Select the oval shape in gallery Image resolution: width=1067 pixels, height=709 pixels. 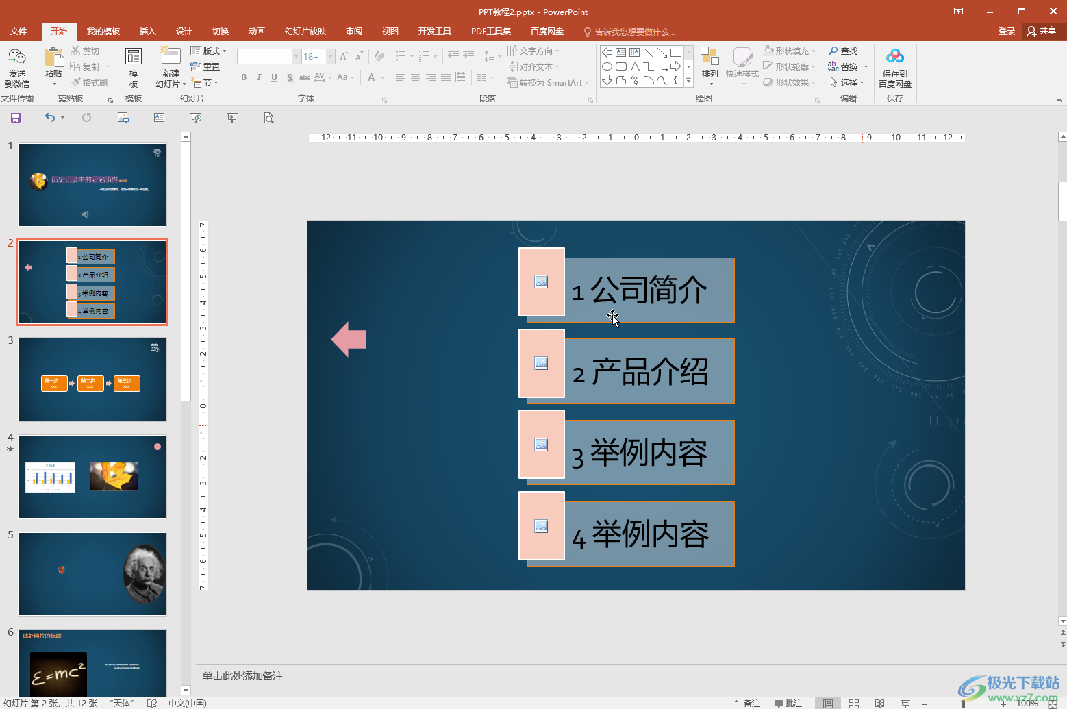(x=607, y=66)
